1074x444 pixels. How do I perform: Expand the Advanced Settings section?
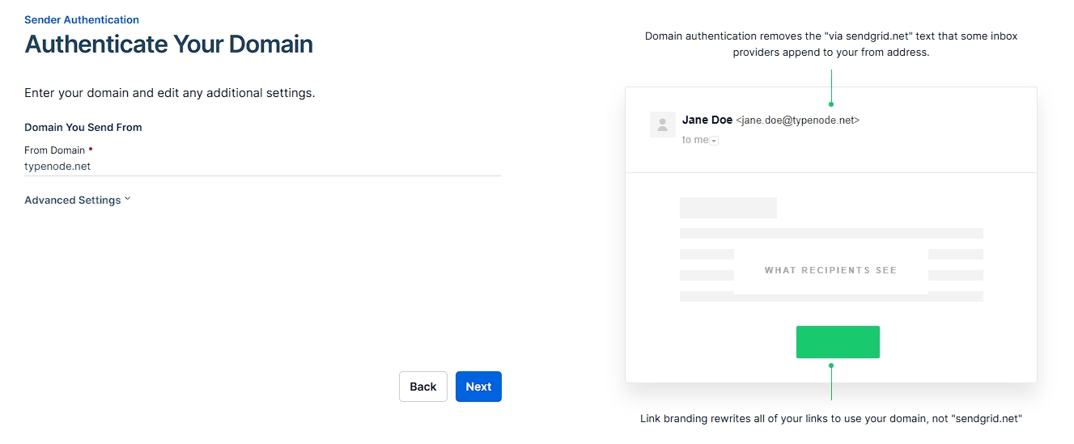tap(73, 201)
